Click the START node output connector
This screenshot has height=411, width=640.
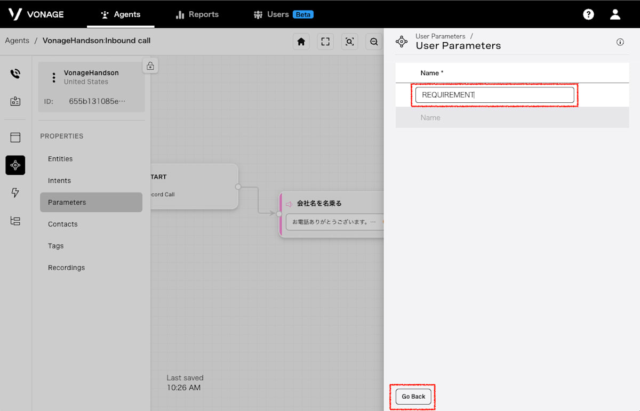238,187
